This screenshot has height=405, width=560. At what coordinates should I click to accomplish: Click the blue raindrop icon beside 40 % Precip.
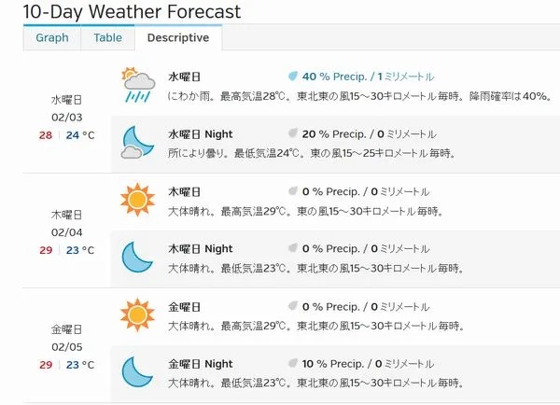pos(293,77)
